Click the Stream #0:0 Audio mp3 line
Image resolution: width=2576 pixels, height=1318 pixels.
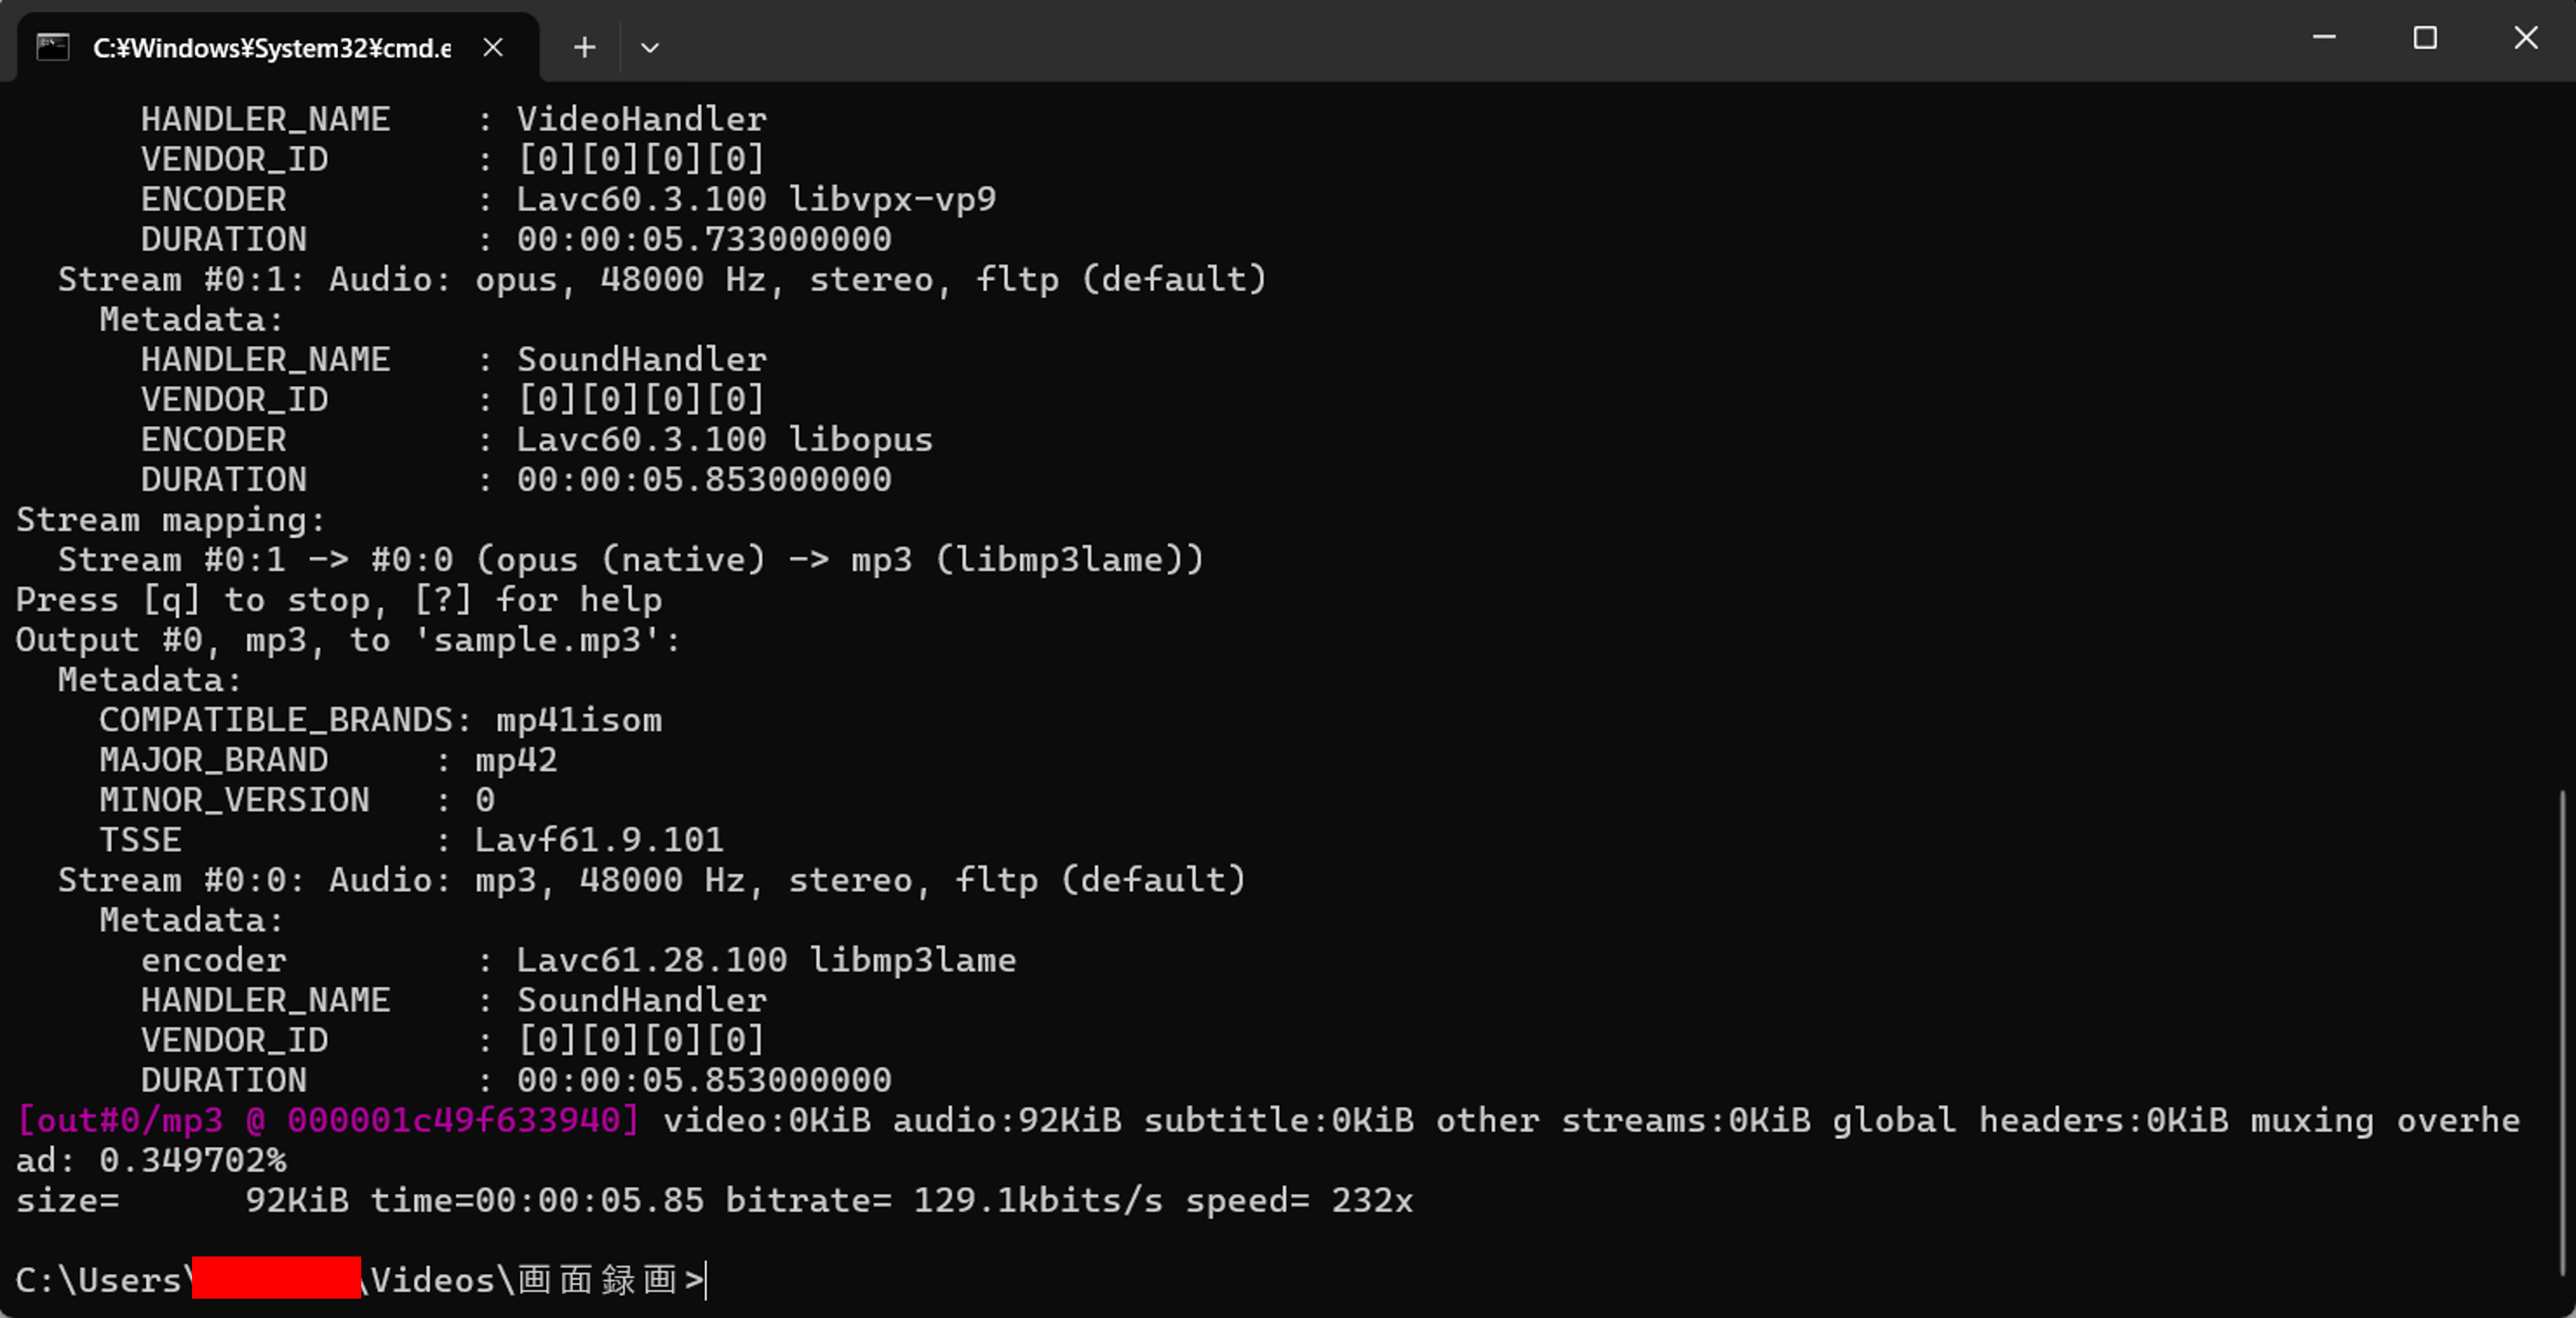tap(650, 879)
